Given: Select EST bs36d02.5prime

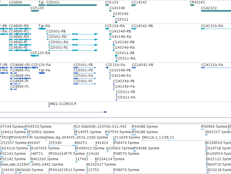Looking at the screenshot, I should pyautogui.click(x=120, y=148).
